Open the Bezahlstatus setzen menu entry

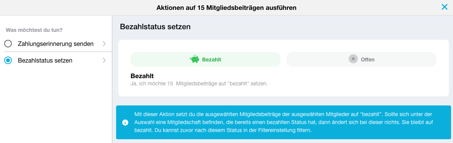[56, 60]
